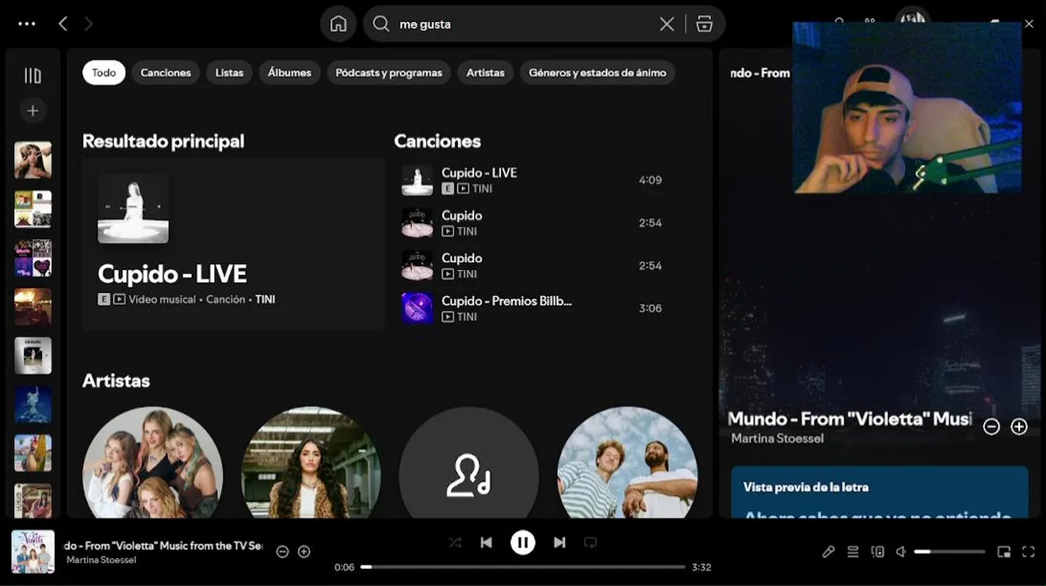This screenshot has height=586, width=1046.
Task: Open TINI link in the top result card
Action: (x=265, y=300)
